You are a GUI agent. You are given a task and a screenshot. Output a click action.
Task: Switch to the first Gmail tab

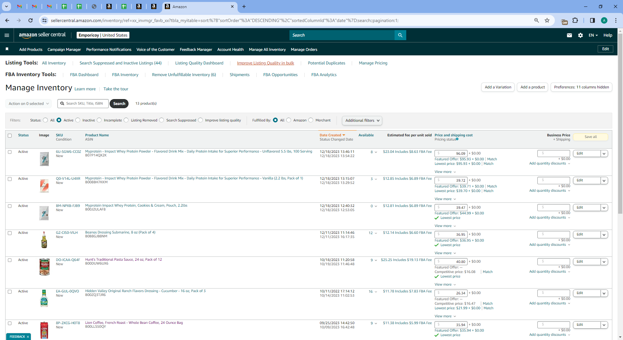tap(19, 6)
